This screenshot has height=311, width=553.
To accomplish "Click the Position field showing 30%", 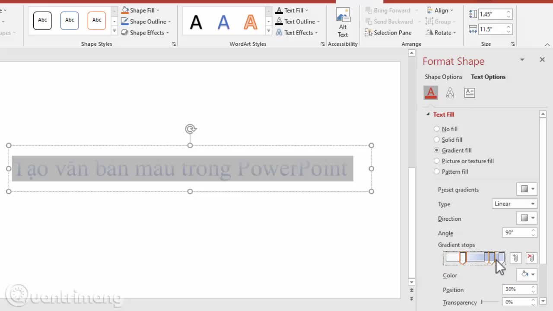I will point(517,289).
